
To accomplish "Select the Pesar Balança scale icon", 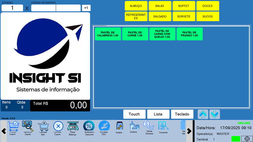I will click(x=73, y=127).
